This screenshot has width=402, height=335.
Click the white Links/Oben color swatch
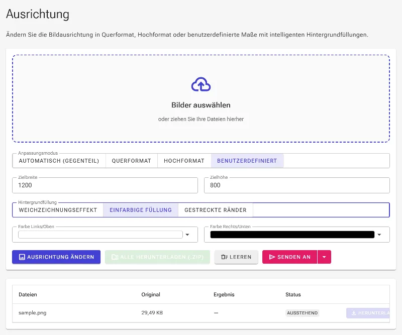pos(100,235)
